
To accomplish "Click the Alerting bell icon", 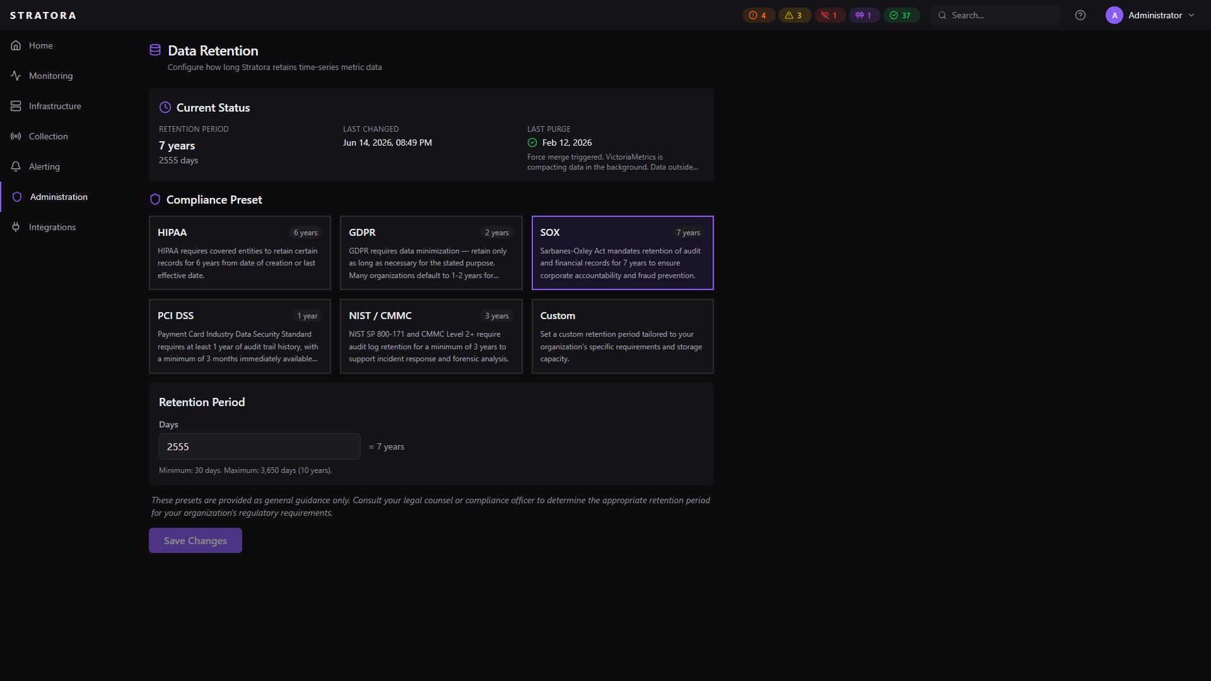I will click(16, 166).
